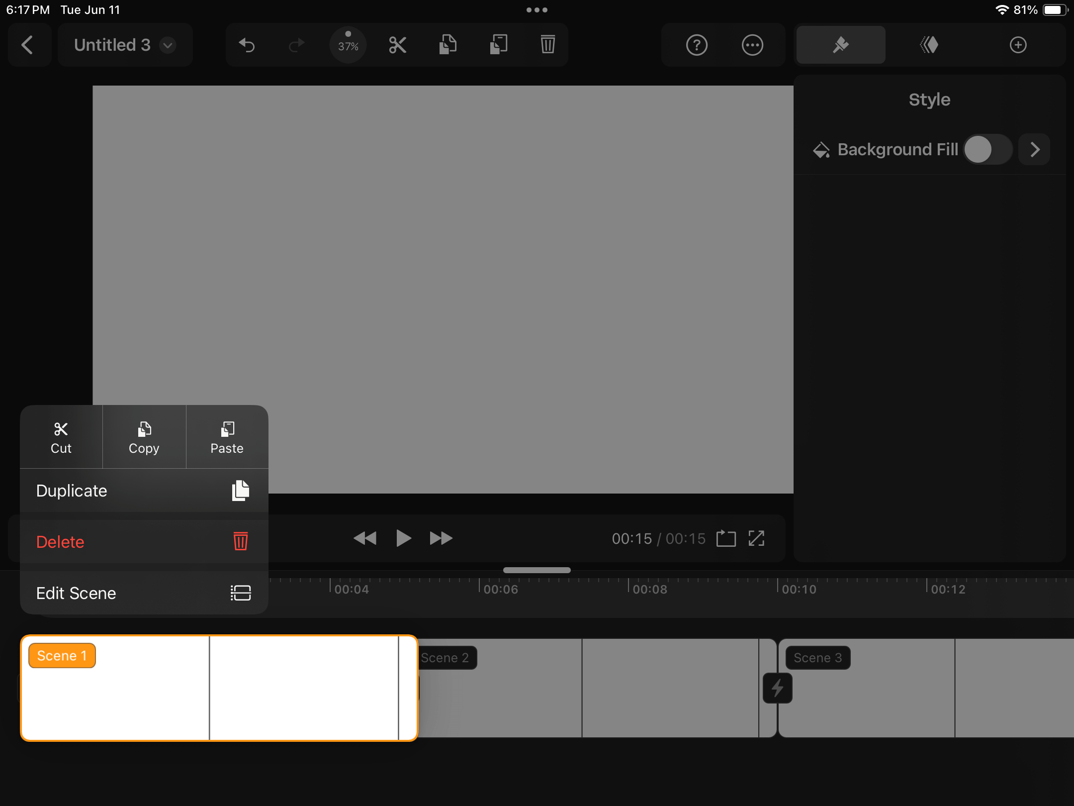Expand the project title dropdown arrow
This screenshot has width=1074, height=806.
pyautogui.click(x=169, y=45)
